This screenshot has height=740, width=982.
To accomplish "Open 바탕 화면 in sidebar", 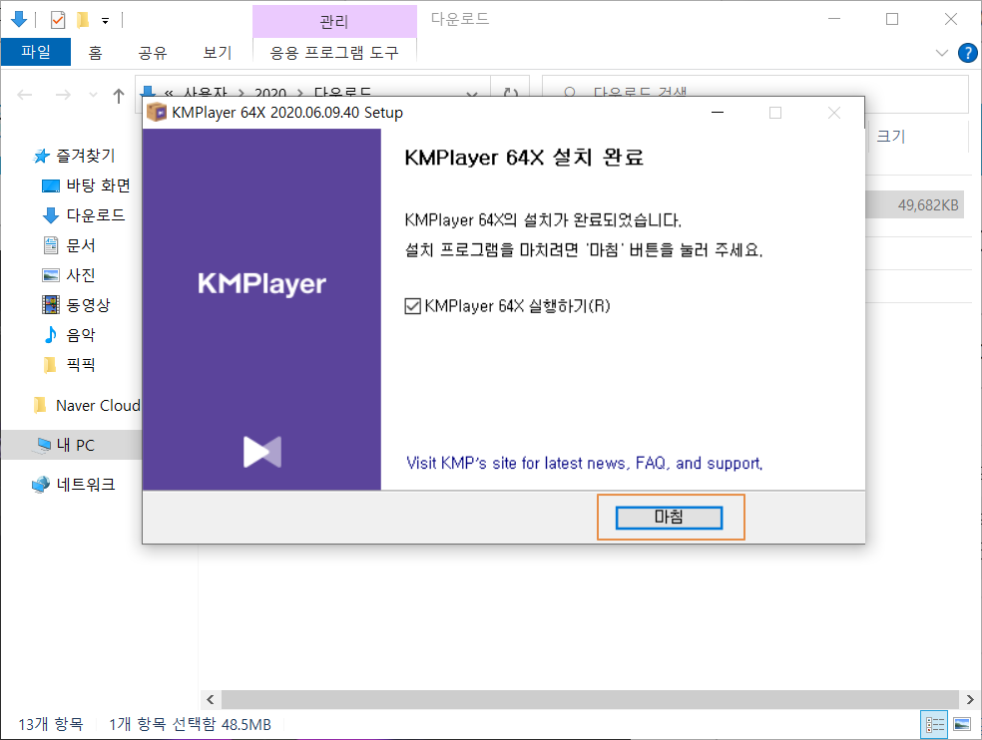I will coord(99,185).
